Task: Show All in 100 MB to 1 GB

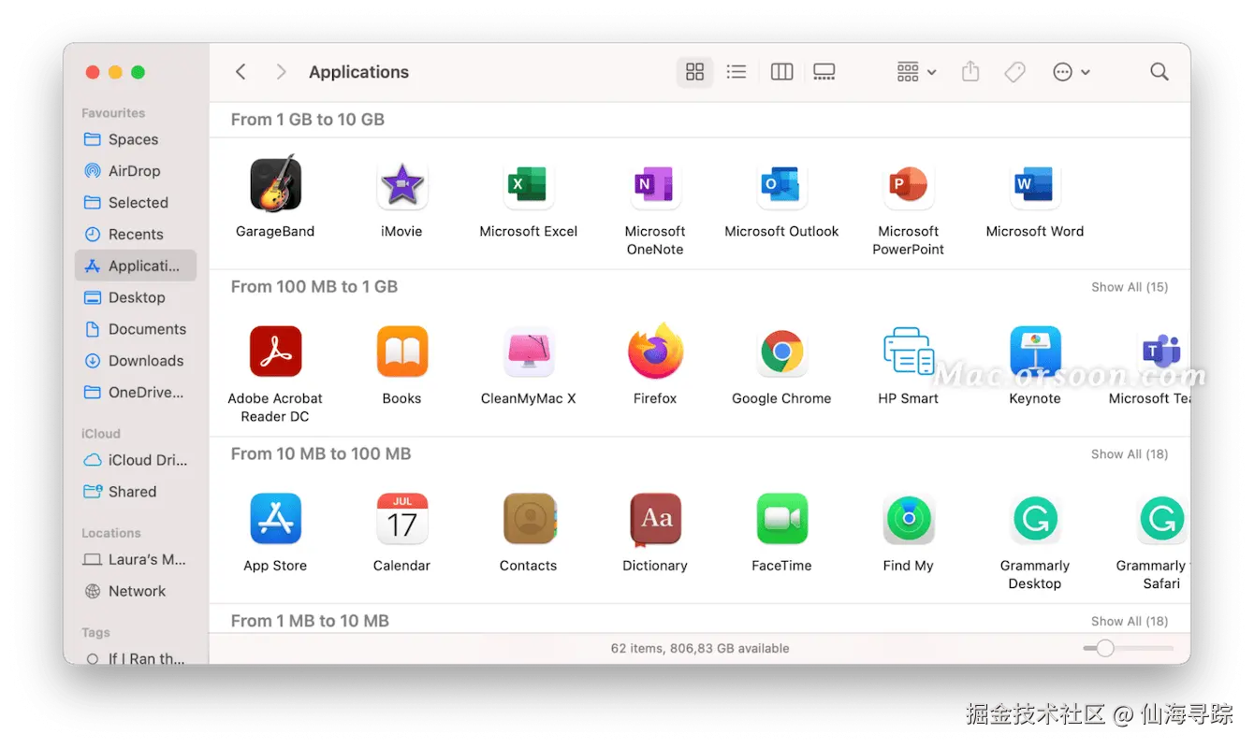Action: tap(1130, 287)
